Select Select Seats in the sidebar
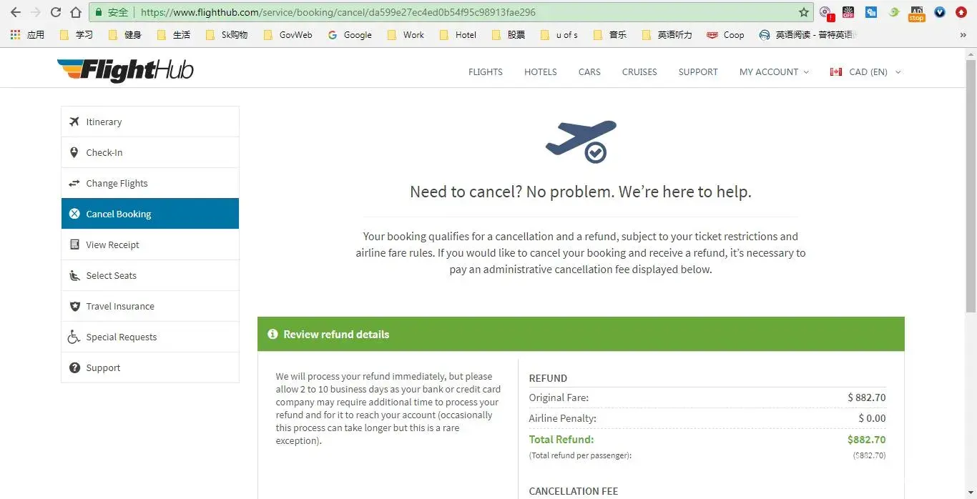Screen dimensions: 977x499 pos(150,275)
